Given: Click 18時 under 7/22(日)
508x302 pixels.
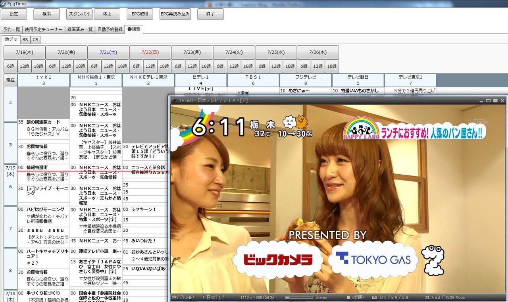Looking at the screenshot, I should click(x=164, y=66).
